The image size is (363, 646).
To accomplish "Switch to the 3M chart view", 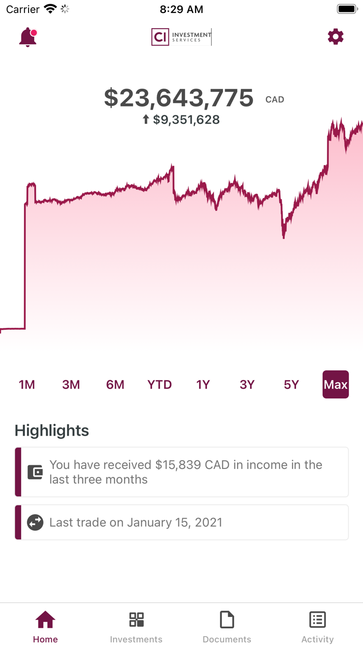I will pos(71,384).
